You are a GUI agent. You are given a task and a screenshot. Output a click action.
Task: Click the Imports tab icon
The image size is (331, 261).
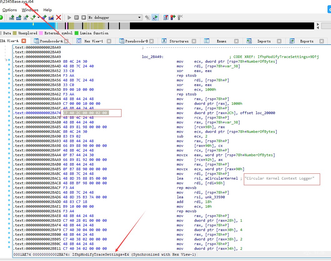249,41
